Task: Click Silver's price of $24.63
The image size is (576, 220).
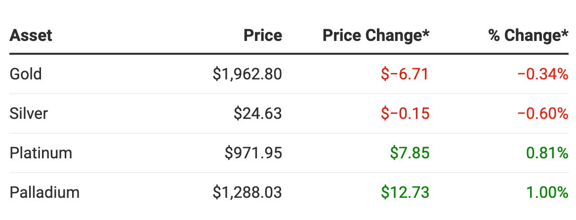Action: tap(258, 114)
